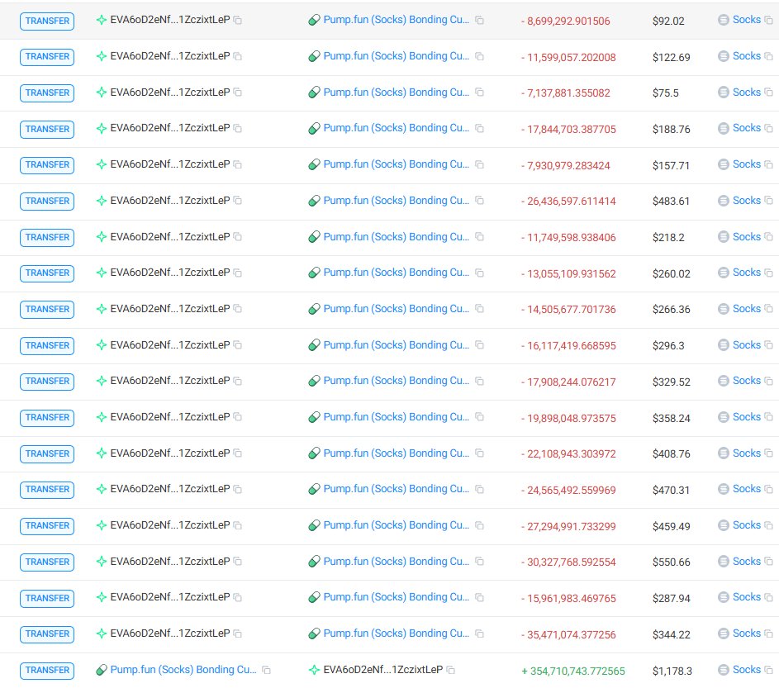
Task: Copy EVA6oD2eNf address in the $218.2 row
Action: (238, 237)
